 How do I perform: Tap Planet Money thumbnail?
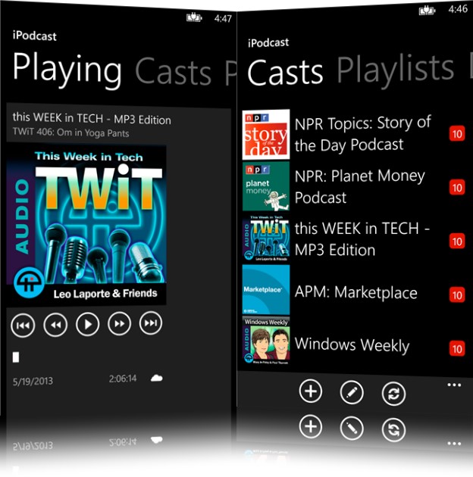click(266, 186)
